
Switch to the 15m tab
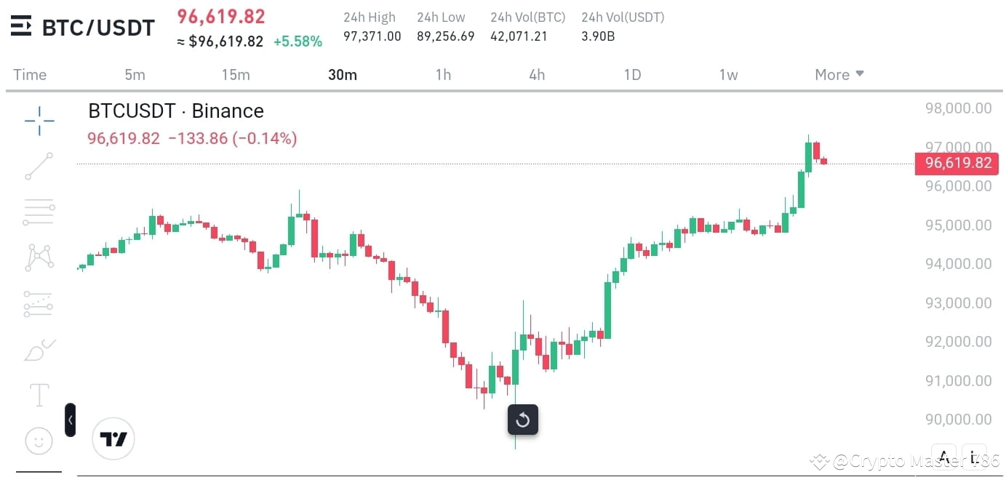[x=236, y=74]
